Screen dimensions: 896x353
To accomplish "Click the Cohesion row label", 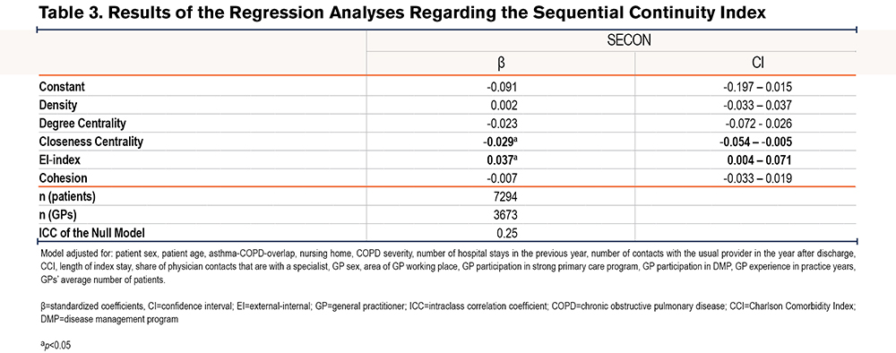I will click(x=62, y=178).
